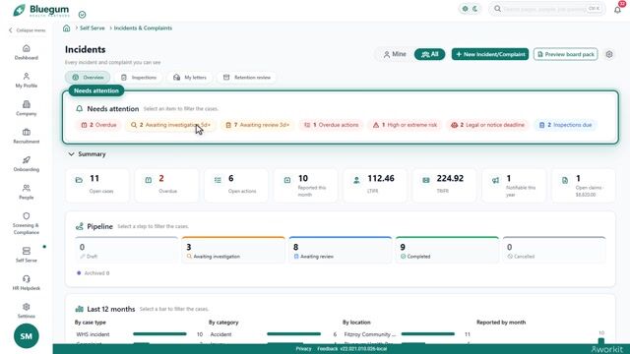630x354 pixels.
Task: Select the Overview tab
Action: 88,78
